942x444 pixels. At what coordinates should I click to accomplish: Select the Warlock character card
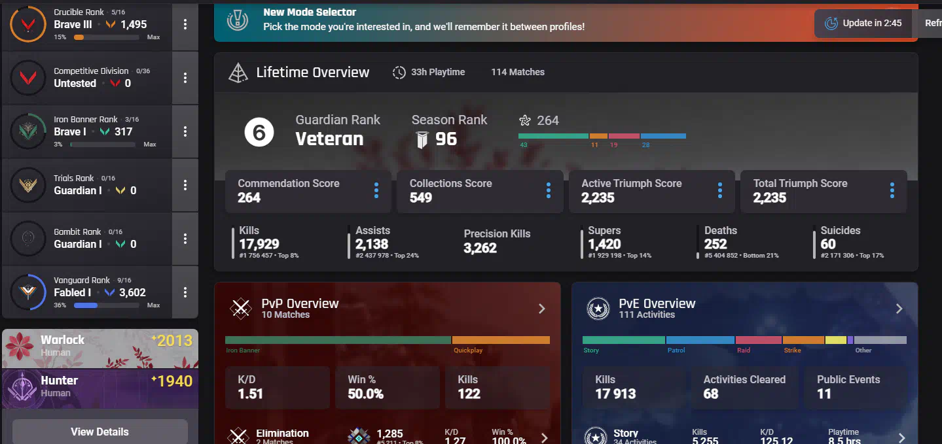(x=100, y=348)
